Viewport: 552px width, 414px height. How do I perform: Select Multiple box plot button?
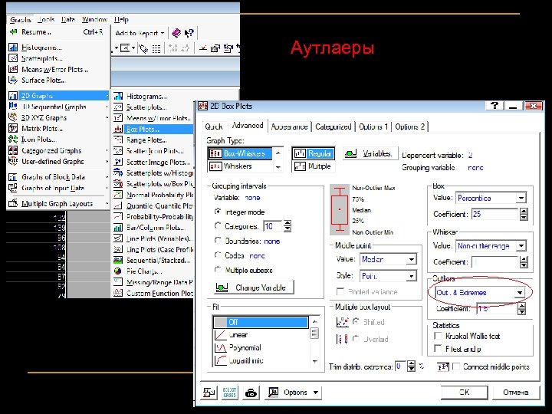[314, 166]
